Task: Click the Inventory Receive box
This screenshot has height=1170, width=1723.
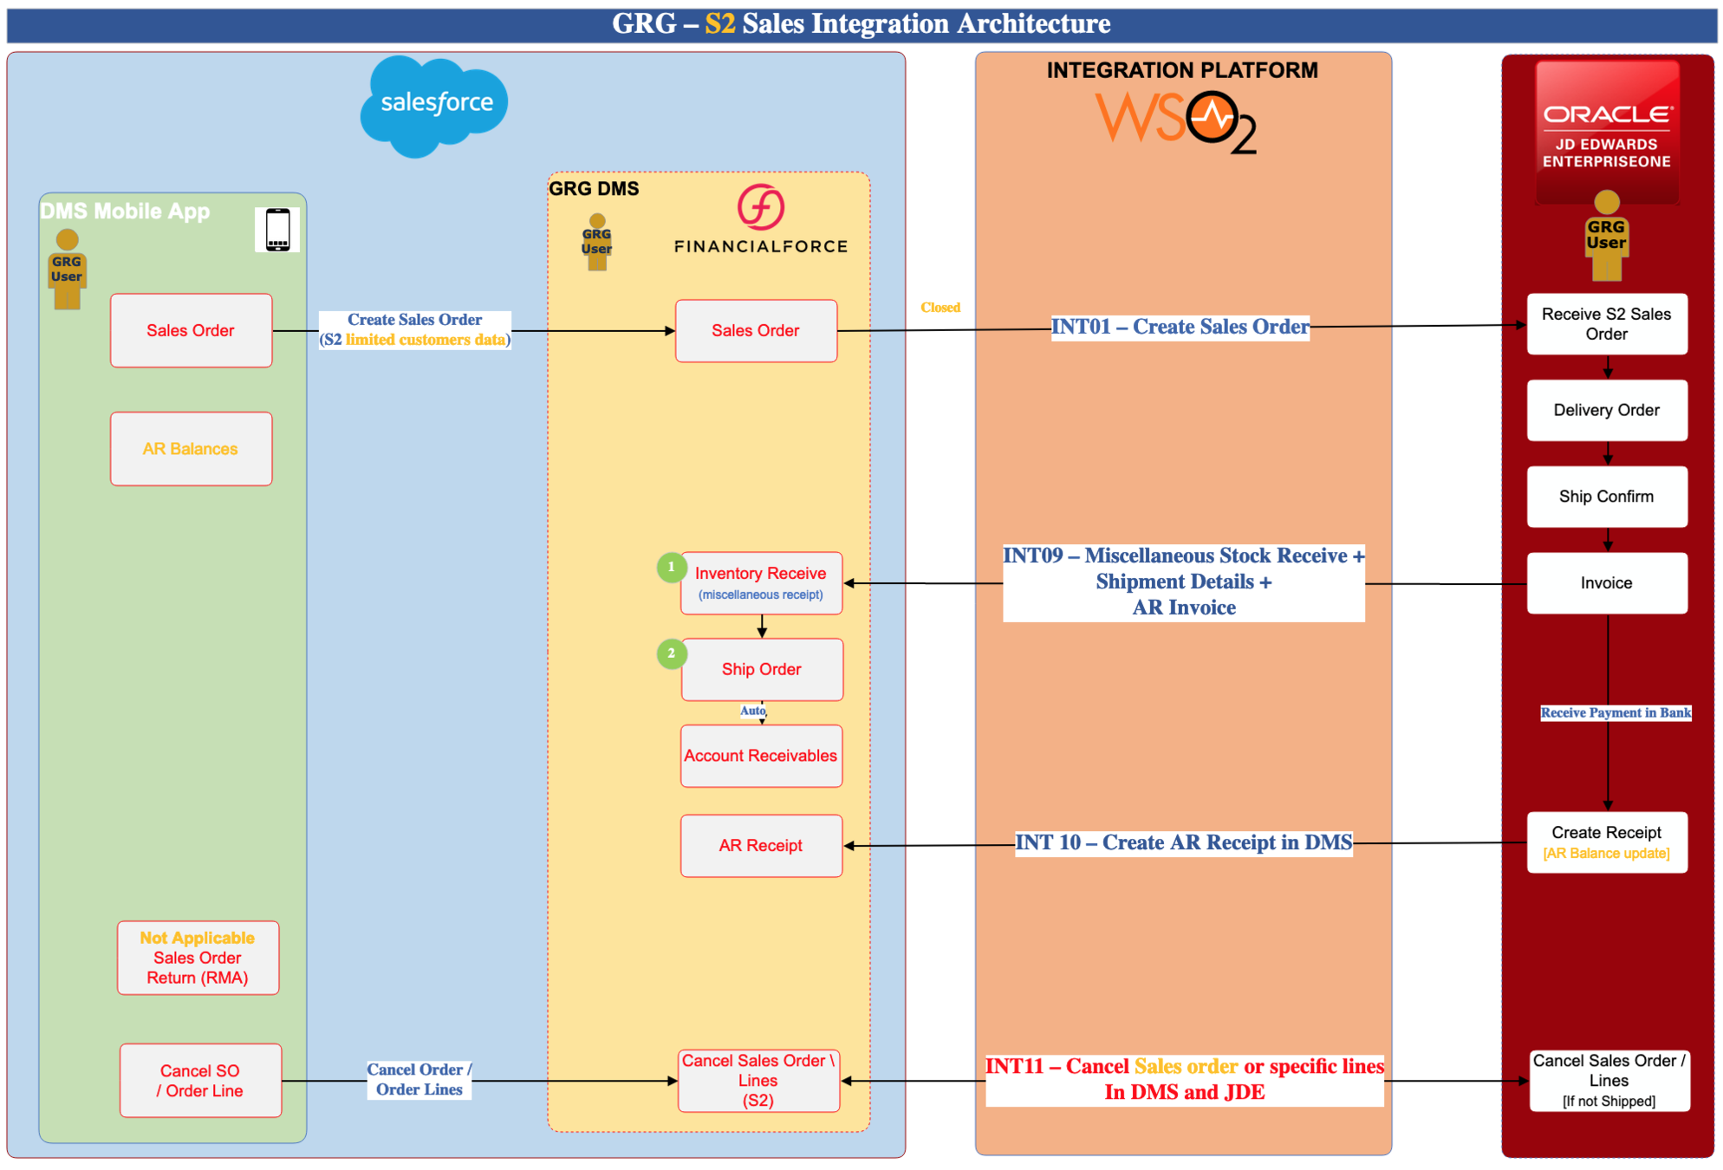Action: [761, 583]
